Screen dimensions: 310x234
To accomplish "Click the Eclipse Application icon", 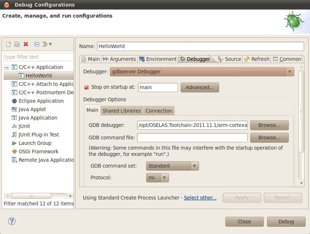I will point(14,101).
